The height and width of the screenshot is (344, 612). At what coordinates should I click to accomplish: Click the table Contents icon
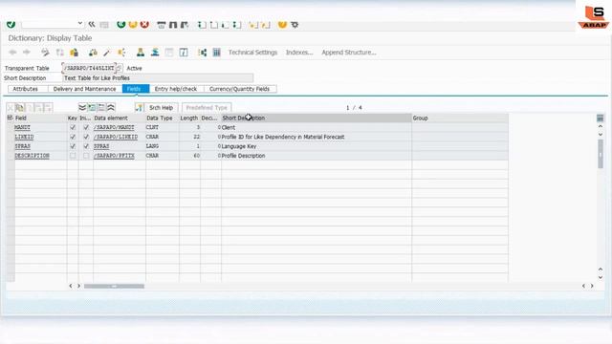coord(217,53)
